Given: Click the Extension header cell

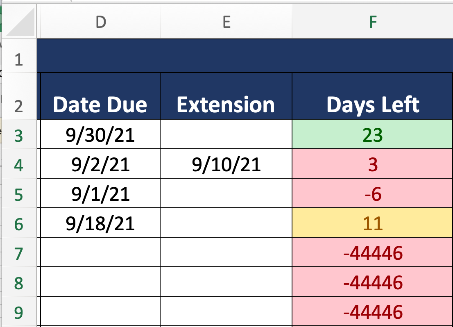Looking at the screenshot, I should pyautogui.click(x=226, y=105).
